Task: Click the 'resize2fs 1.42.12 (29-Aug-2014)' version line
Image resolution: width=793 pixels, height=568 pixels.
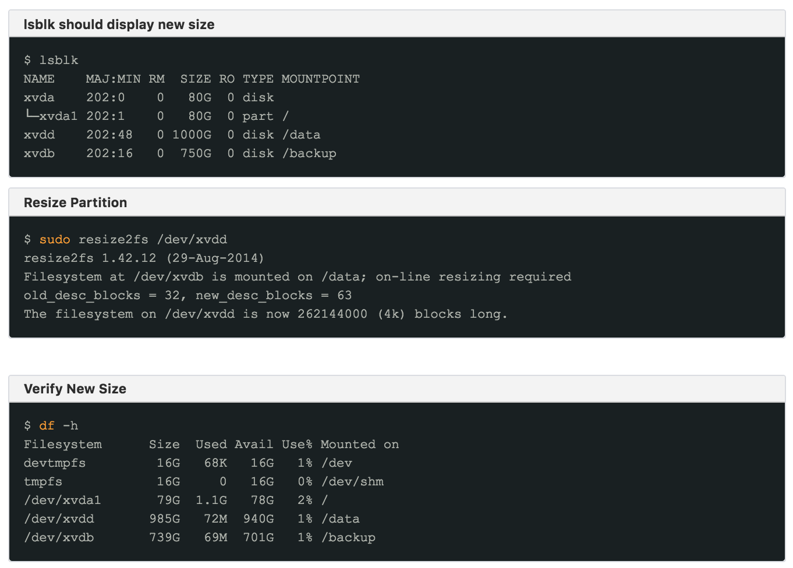Action: point(144,258)
